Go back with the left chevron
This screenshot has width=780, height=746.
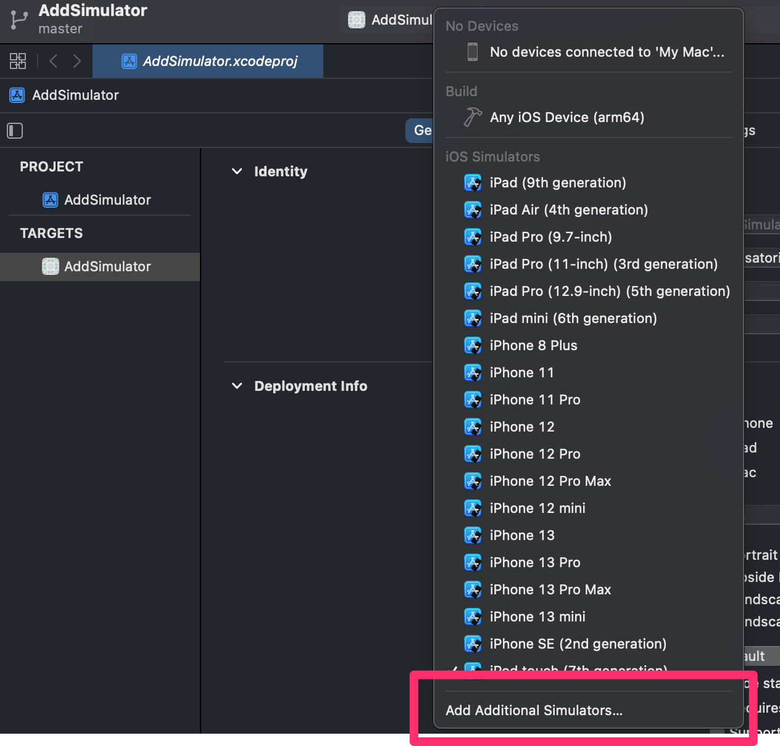point(54,61)
